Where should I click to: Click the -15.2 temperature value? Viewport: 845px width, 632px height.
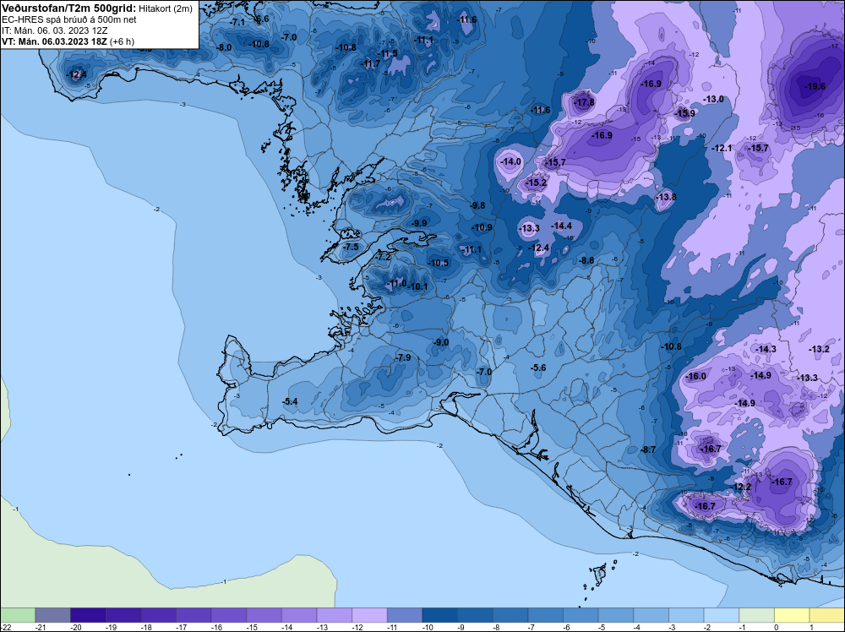point(537,183)
